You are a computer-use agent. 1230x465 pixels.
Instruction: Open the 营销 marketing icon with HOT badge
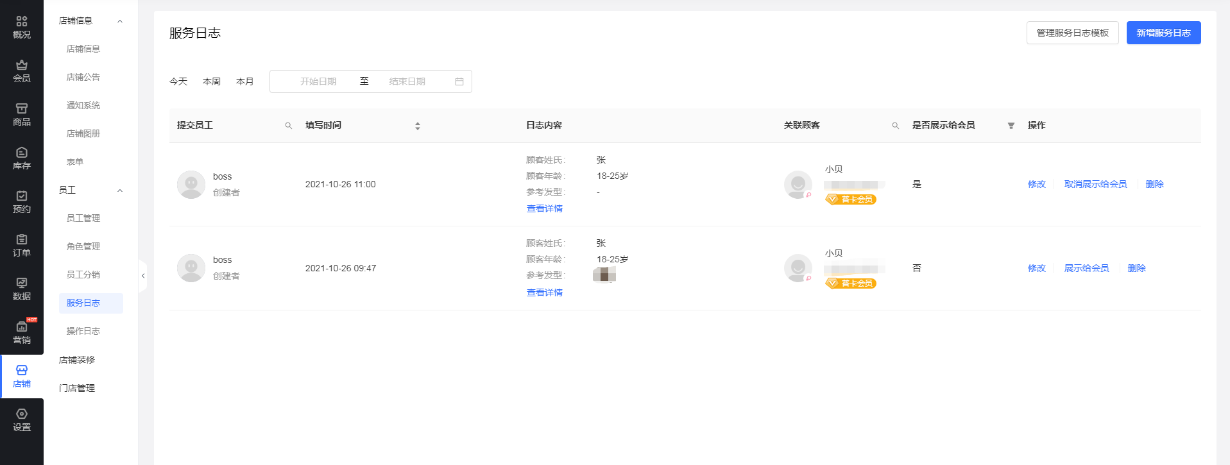pos(21,332)
